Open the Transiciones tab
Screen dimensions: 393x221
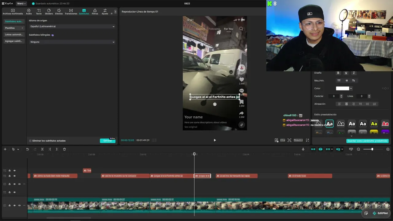(71, 12)
